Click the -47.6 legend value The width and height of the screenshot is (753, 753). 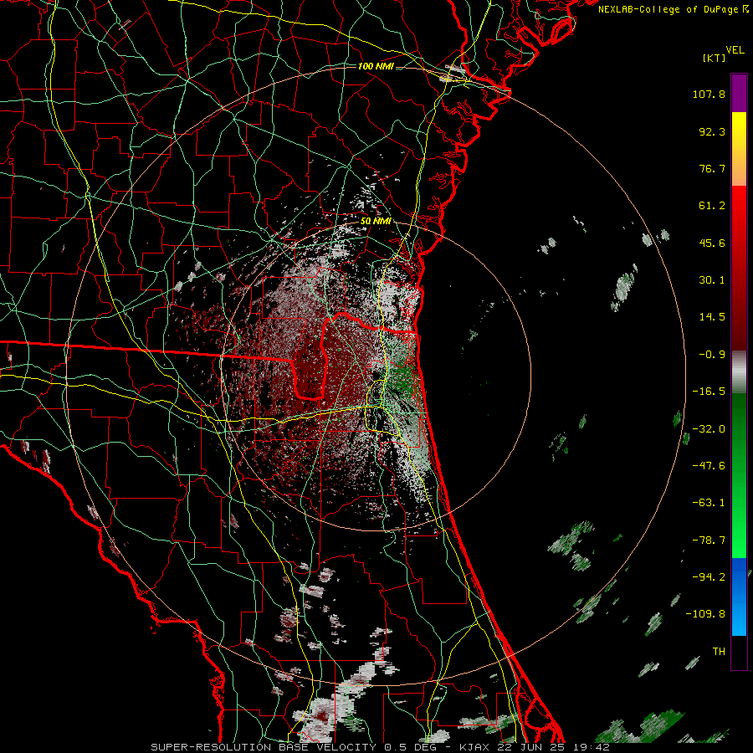click(x=709, y=466)
